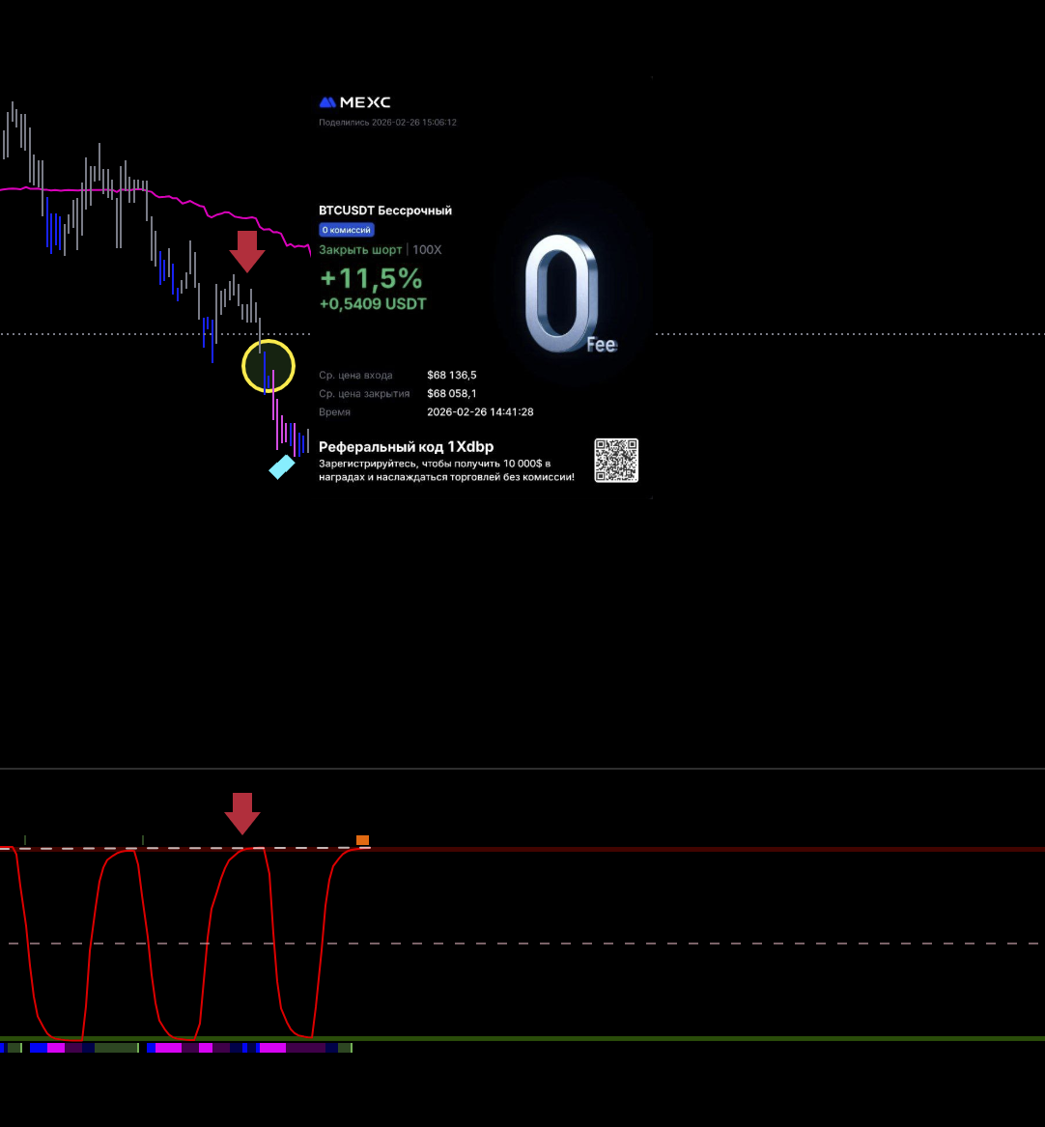Click the divider line above the oscillator panel
The width and height of the screenshot is (1045, 1127).
click(x=522, y=769)
